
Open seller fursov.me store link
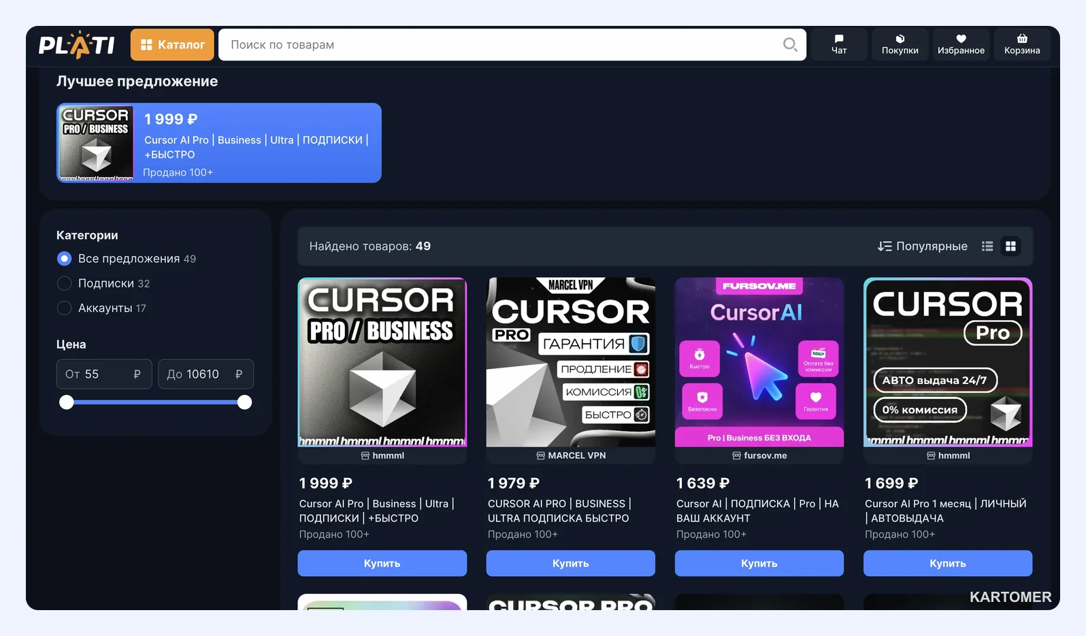click(759, 456)
